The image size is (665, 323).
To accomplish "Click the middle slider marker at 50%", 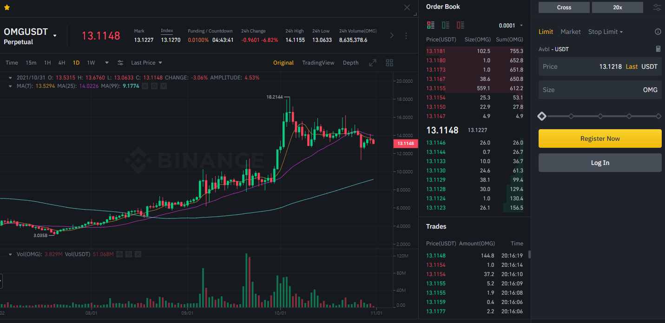I will tap(600, 116).
